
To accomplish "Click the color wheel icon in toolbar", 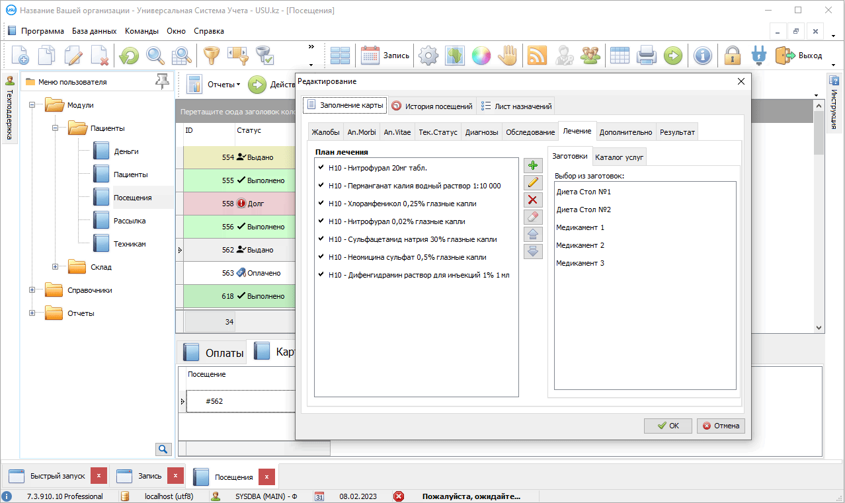I will (481, 56).
